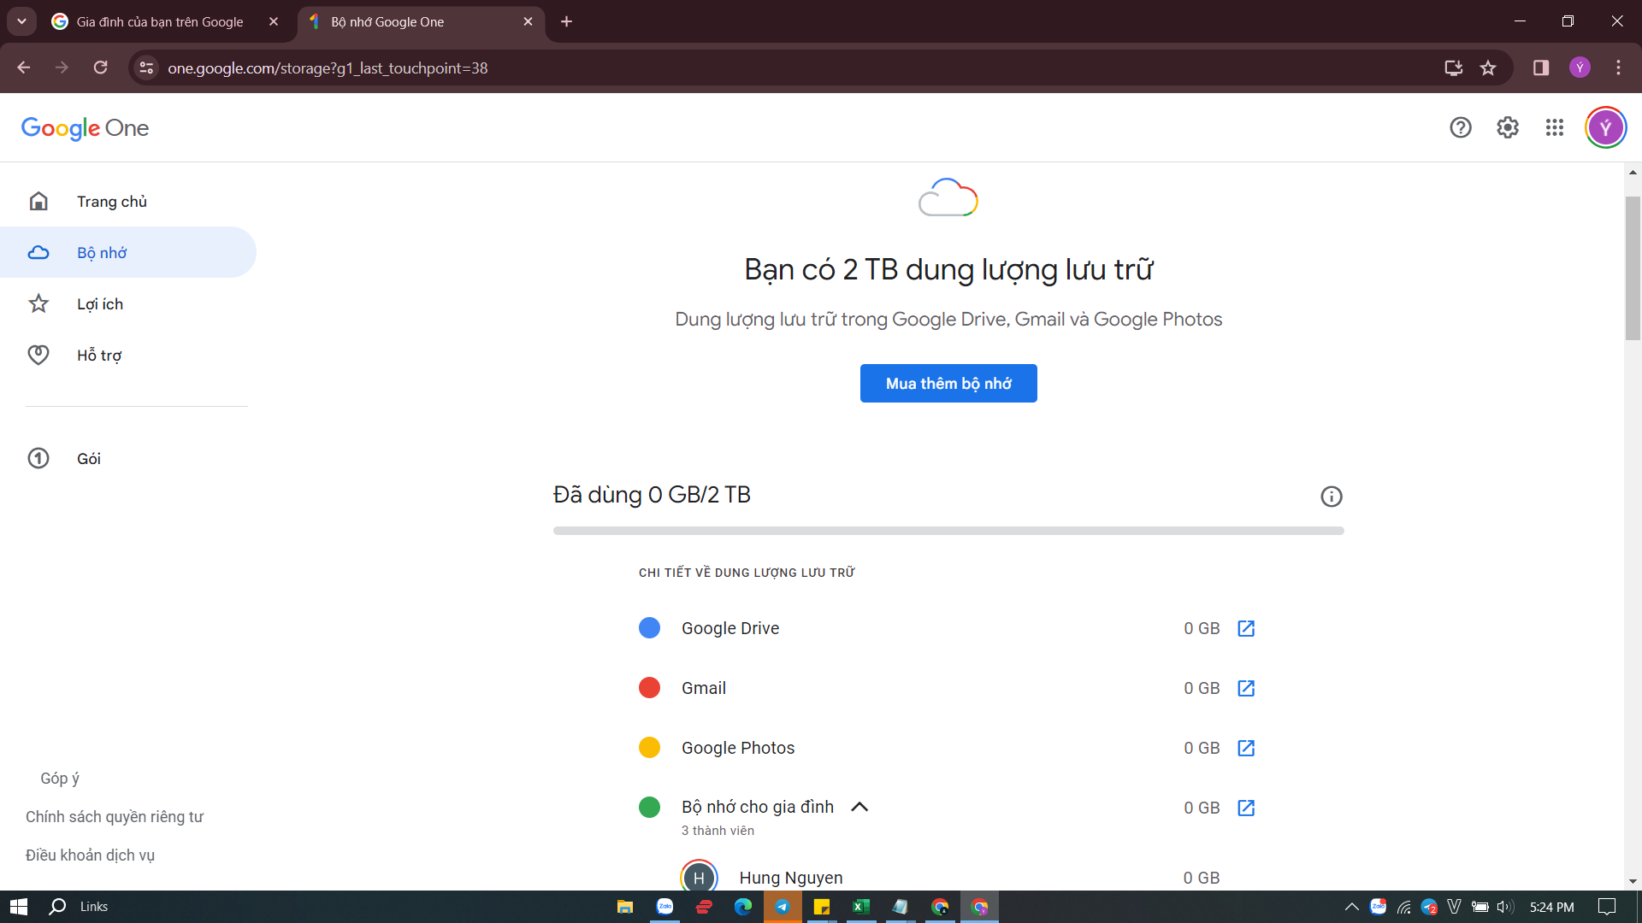Bookmark this page with star icon

(1488, 68)
